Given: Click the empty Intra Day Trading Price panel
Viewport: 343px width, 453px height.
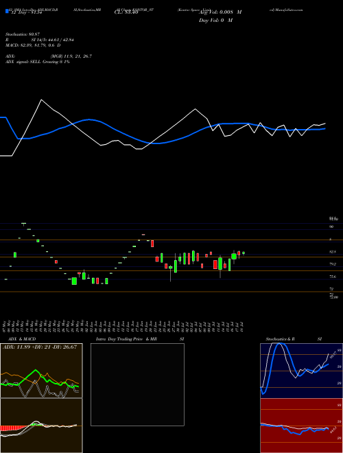Looking at the screenshot, I should [137, 384].
